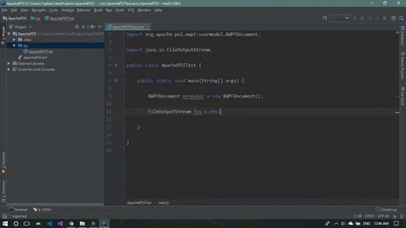The image size is (406, 228).
Task: Click collapse all icon in Project panel
Action: click(83, 27)
